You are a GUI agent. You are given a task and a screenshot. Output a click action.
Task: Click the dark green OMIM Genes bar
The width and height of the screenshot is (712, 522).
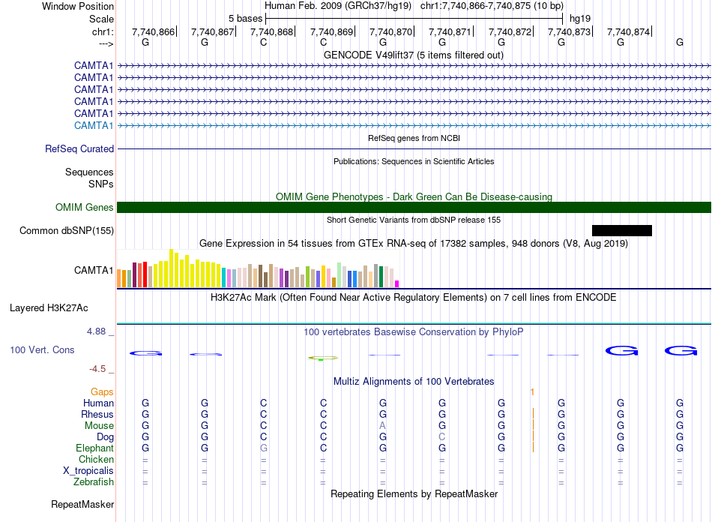pyautogui.click(x=414, y=207)
